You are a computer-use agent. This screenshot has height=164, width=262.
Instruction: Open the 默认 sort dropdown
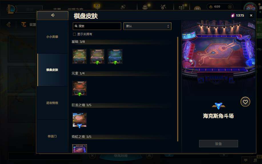coord(147,26)
